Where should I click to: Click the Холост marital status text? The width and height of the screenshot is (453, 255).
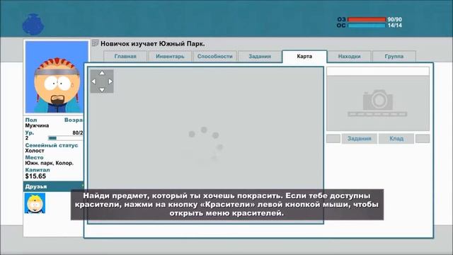35,151
